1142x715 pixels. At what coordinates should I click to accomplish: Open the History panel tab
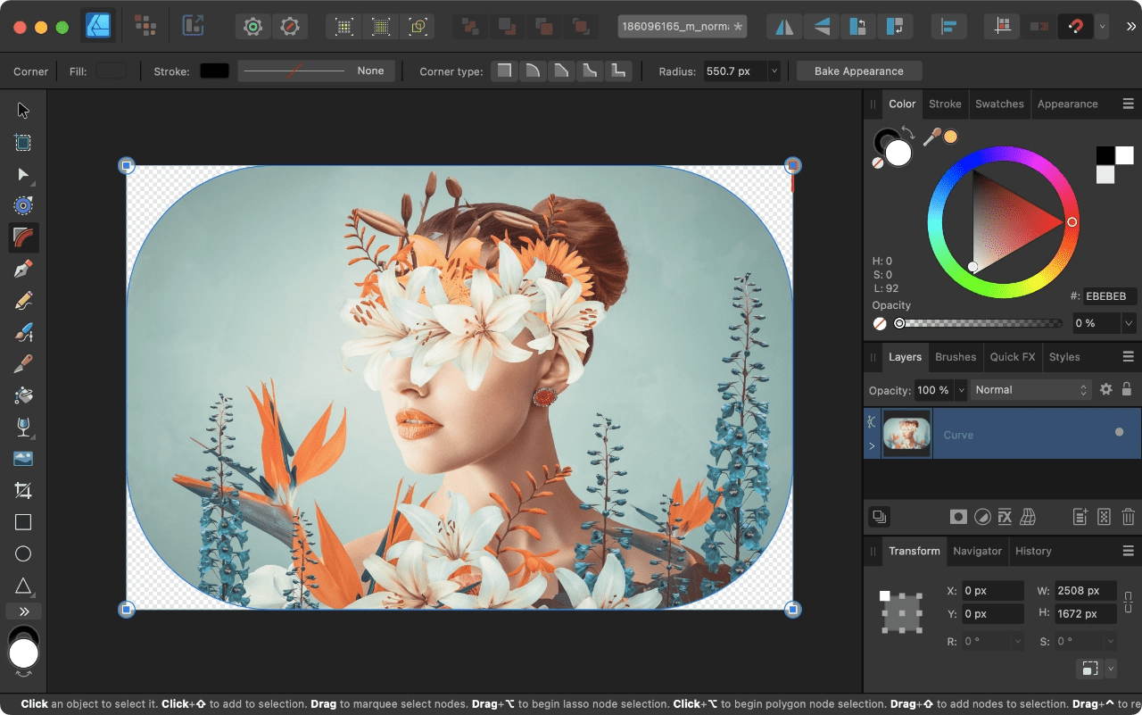coord(1033,551)
